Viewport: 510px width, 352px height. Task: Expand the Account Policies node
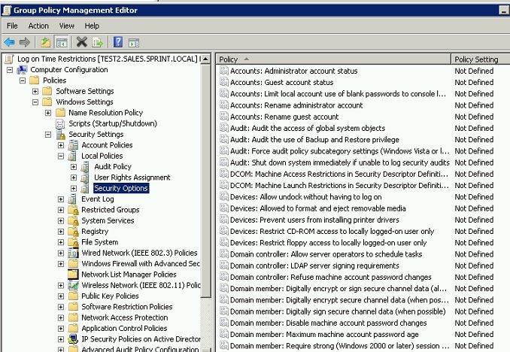61,145
